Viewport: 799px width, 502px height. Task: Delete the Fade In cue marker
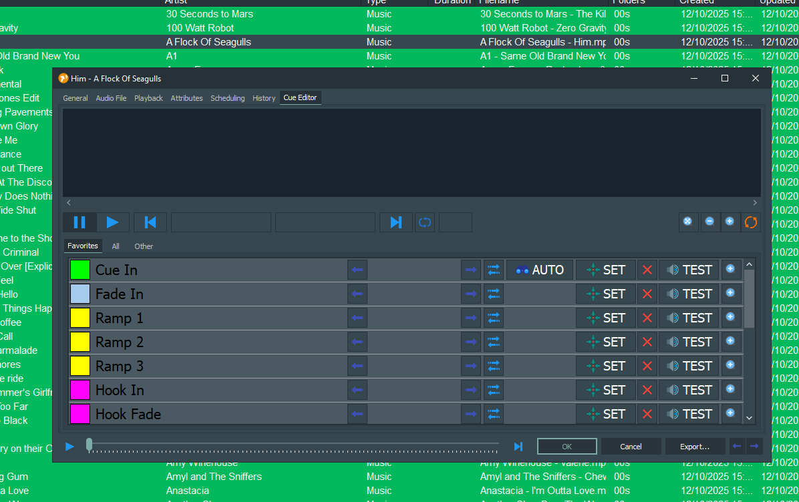pyautogui.click(x=647, y=294)
